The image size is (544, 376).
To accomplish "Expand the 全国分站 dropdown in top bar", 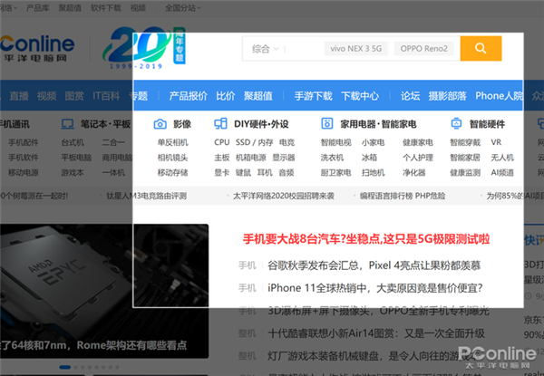I will click(x=183, y=7).
